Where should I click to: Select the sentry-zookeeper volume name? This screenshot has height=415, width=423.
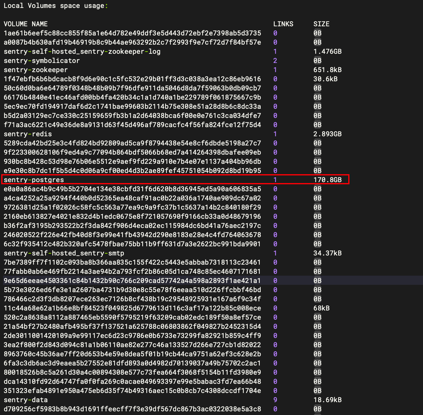point(36,70)
